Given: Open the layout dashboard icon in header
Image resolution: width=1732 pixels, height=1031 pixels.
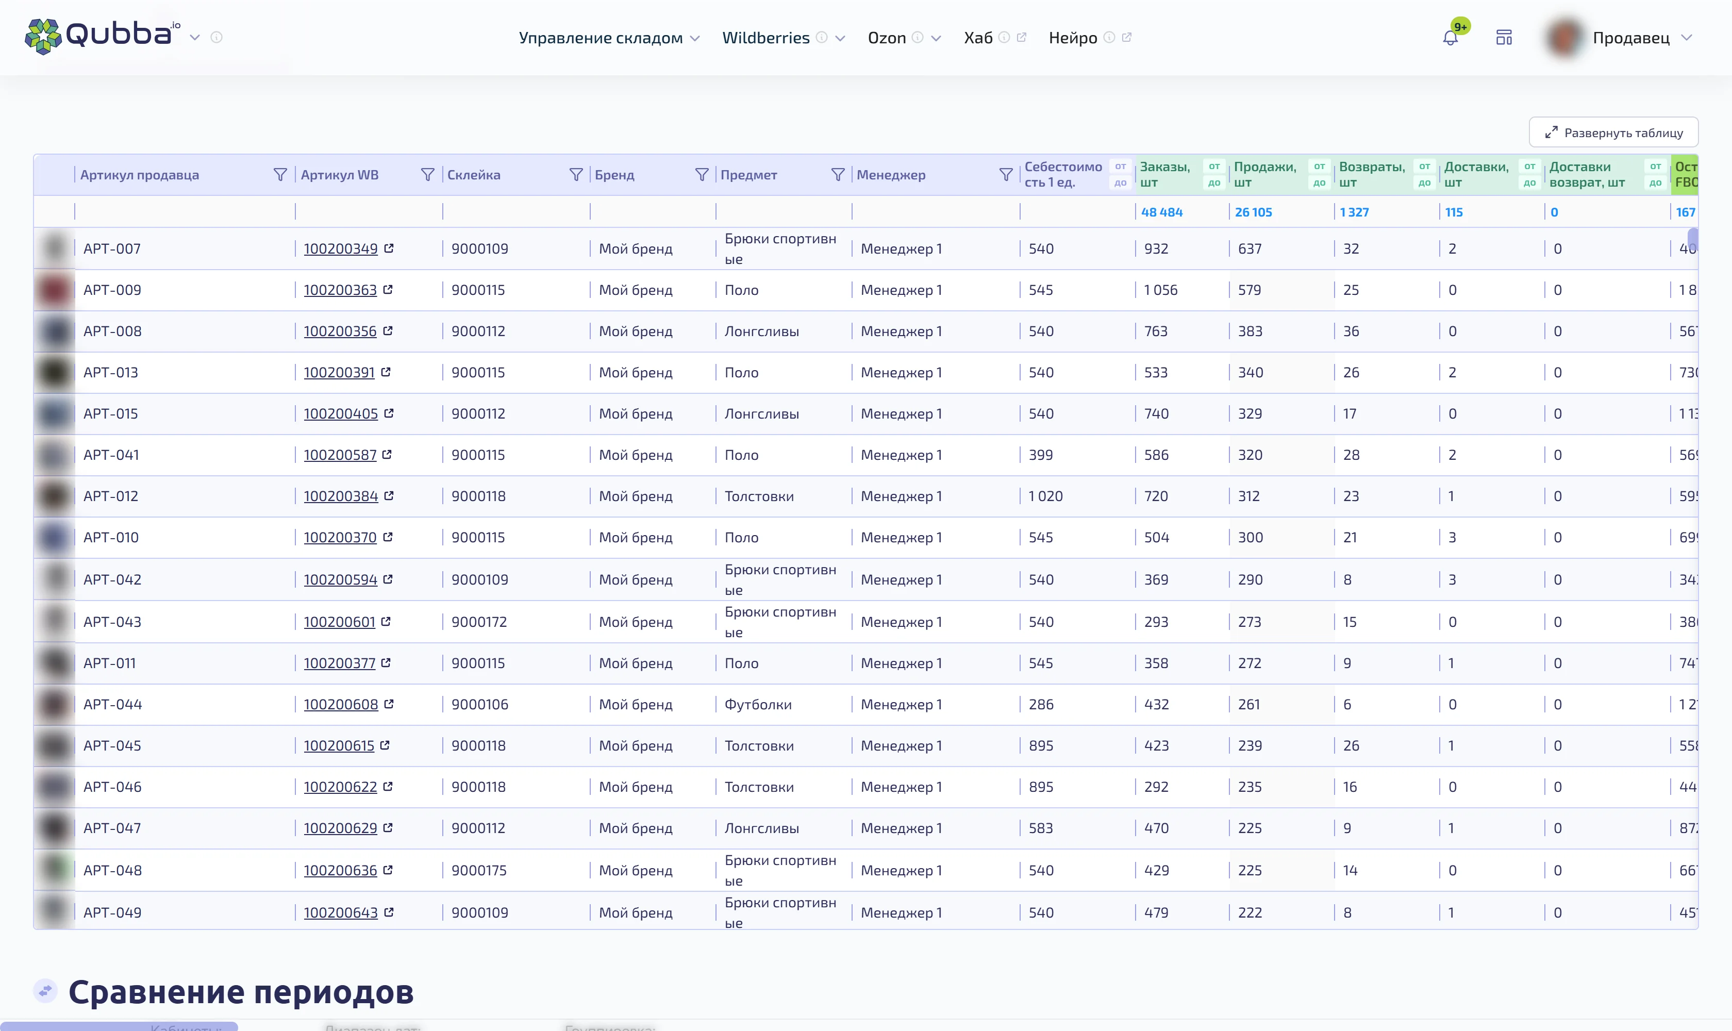Looking at the screenshot, I should click(x=1504, y=38).
